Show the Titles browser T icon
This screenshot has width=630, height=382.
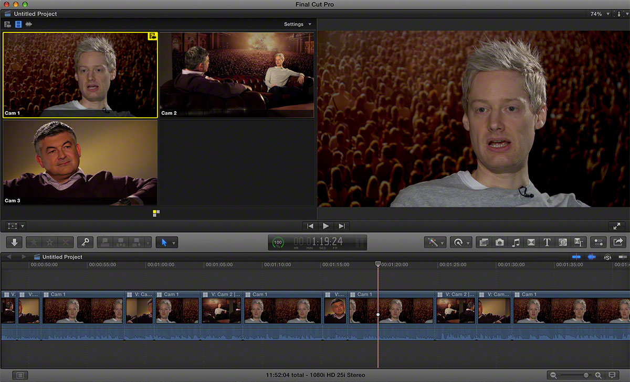(x=547, y=242)
